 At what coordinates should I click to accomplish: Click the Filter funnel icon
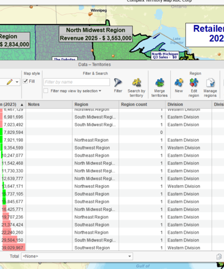tap(118, 82)
